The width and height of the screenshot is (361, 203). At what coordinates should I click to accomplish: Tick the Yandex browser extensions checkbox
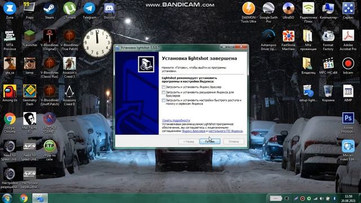pyautogui.click(x=164, y=92)
